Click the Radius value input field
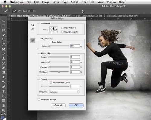Viewport: 151px width, 120px height. coord(75,46)
